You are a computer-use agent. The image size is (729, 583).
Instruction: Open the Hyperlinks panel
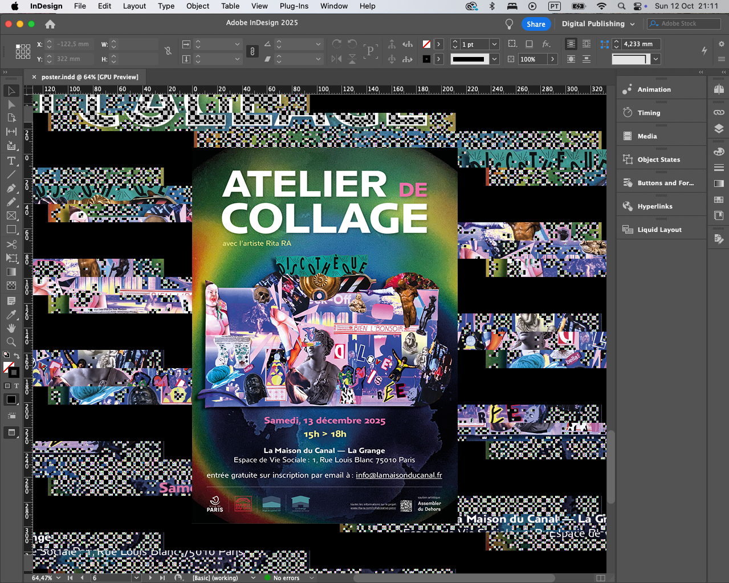(654, 206)
